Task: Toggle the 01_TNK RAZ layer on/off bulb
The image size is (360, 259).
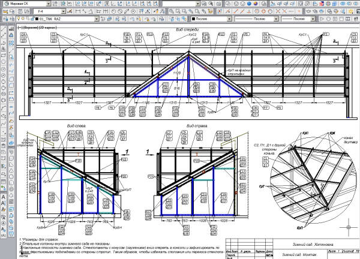Action: point(19,19)
